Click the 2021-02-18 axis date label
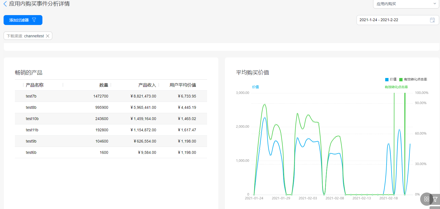440x209 pixels. point(389,198)
